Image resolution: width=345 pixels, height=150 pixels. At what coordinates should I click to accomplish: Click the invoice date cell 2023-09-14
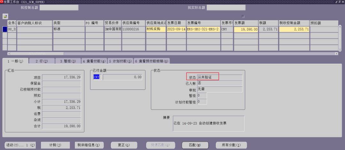(176, 29)
